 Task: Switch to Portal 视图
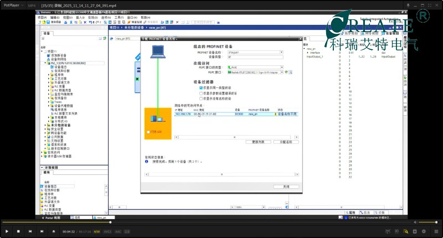coord(51,218)
